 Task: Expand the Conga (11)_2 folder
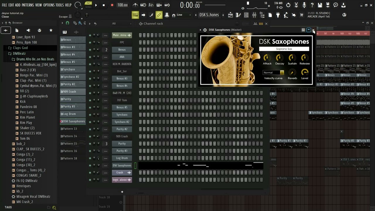[x=26, y=159]
